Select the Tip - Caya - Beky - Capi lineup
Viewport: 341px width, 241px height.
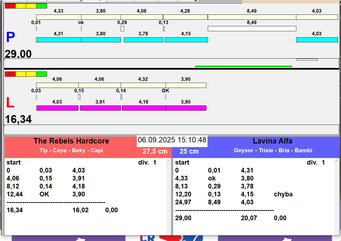pyautogui.click(x=71, y=150)
